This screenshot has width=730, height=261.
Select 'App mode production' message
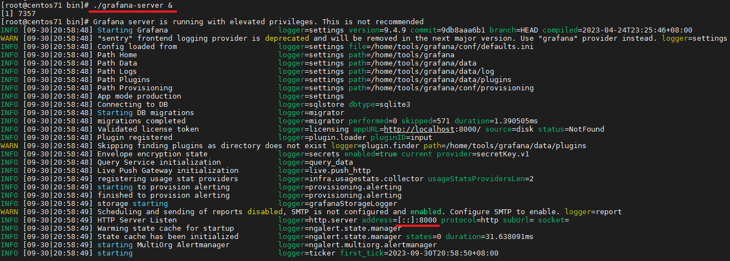coord(139,96)
